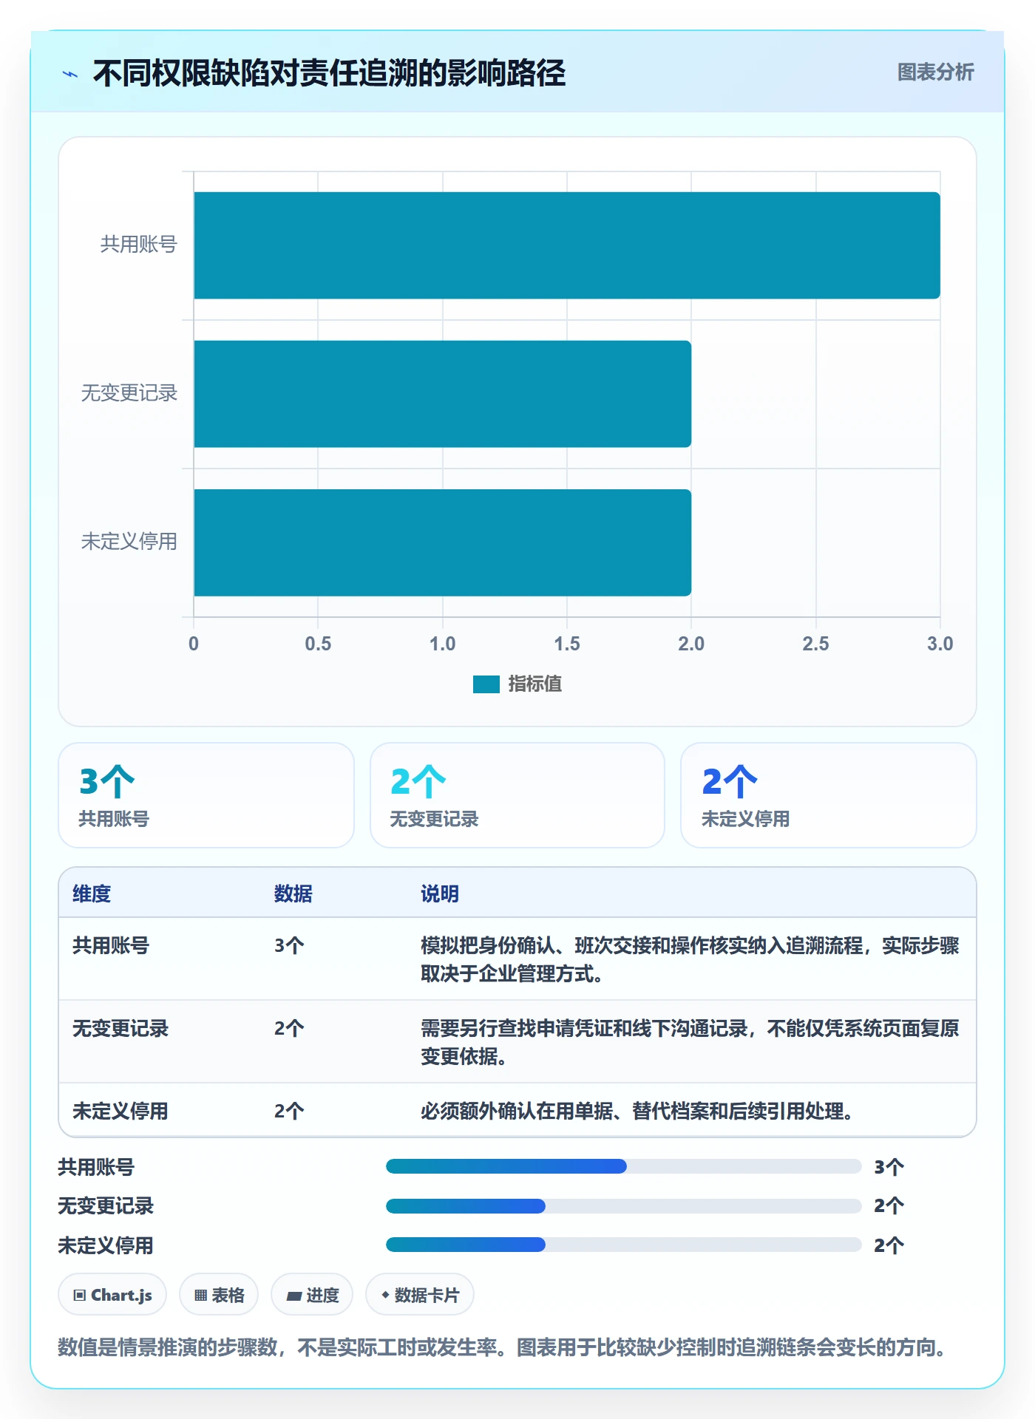Select the 2个 未定义停用 data card

pos(829,795)
